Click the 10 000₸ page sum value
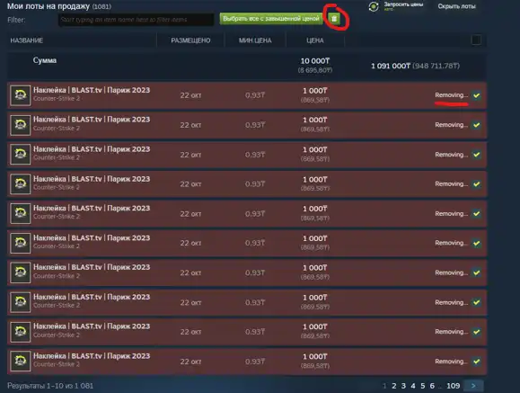Image resolution: width=520 pixels, height=393 pixels. tap(315, 61)
